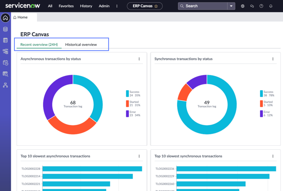Click the purple Error segment of asynchronous donut

[x=52, y=92]
